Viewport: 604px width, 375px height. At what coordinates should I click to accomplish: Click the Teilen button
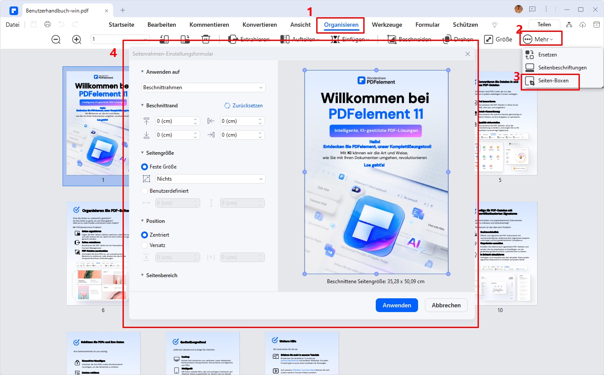pos(544,25)
